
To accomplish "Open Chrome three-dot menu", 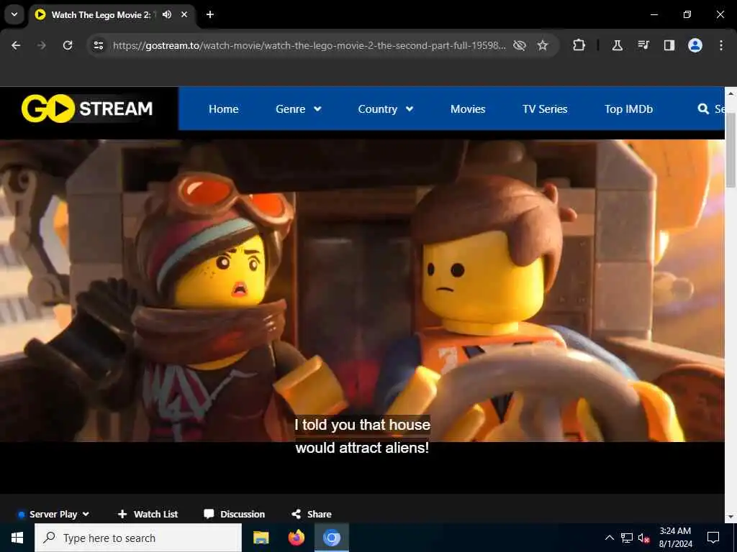I will [x=721, y=45].
